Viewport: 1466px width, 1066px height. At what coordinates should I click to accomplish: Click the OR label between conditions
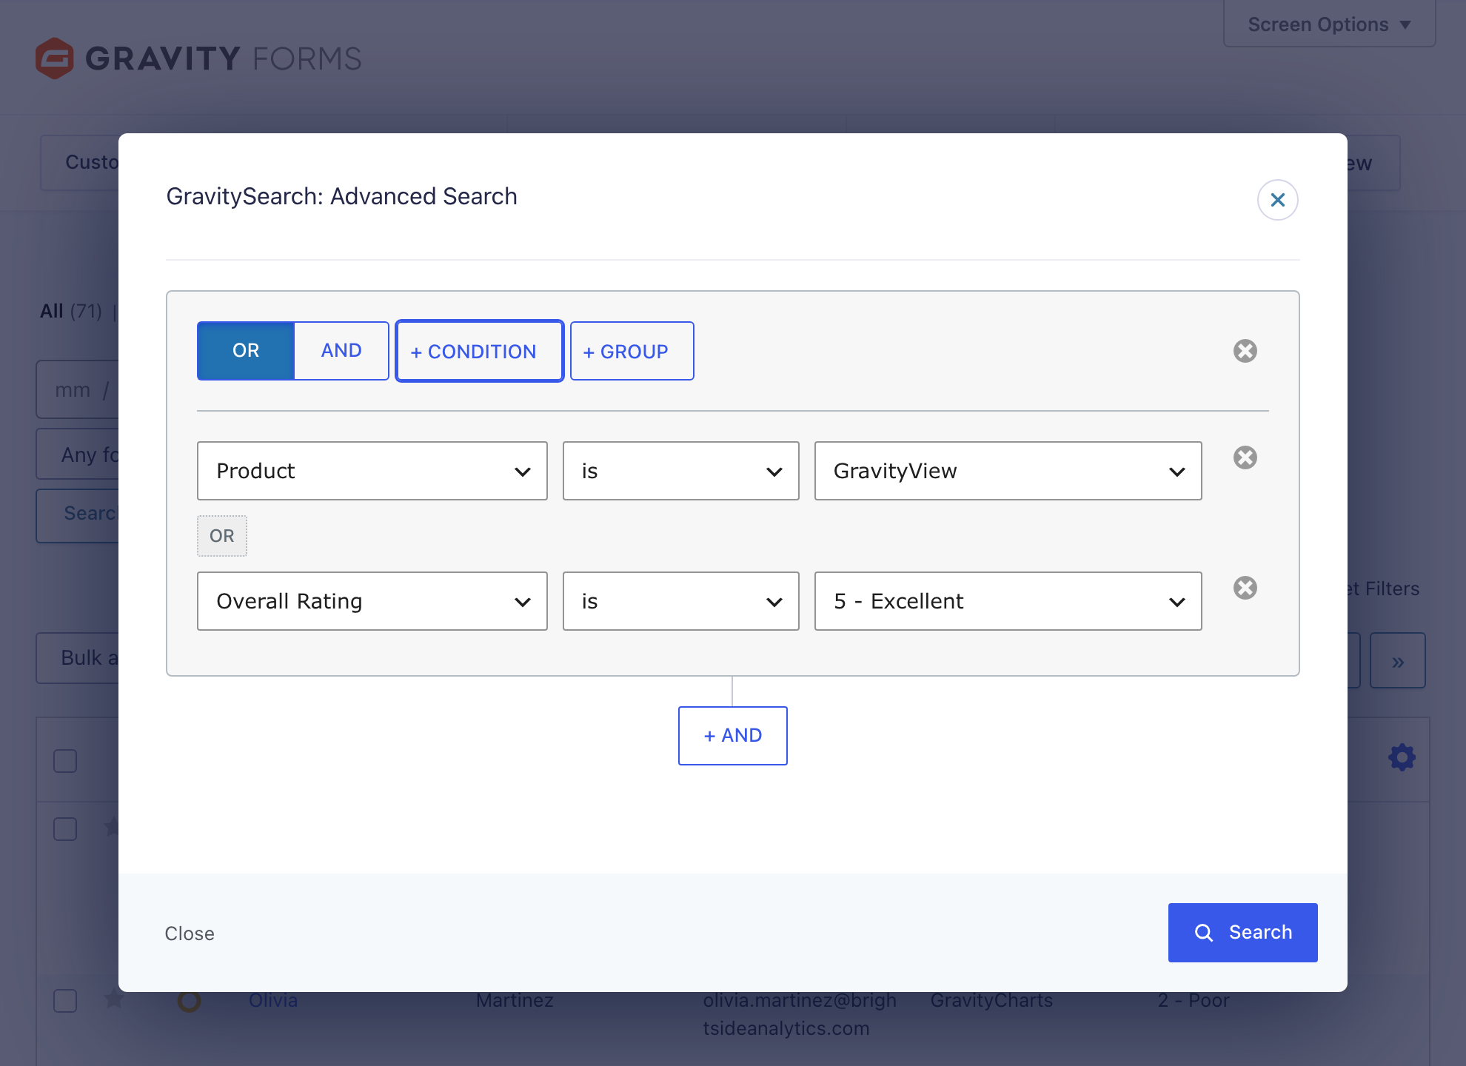221,536
